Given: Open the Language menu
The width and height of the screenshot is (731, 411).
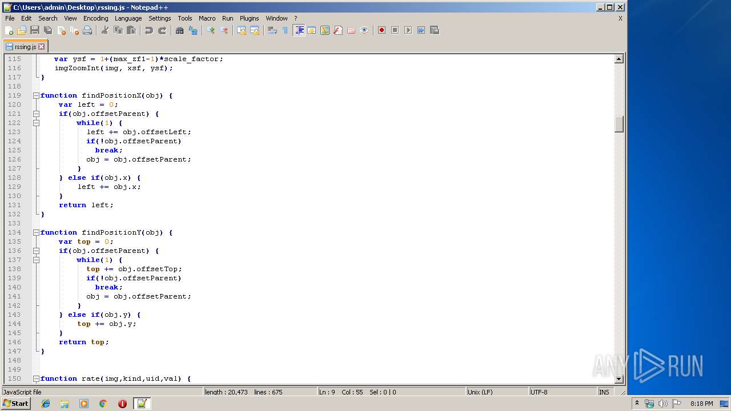Looking at the screenshot, I should point(128,18).
